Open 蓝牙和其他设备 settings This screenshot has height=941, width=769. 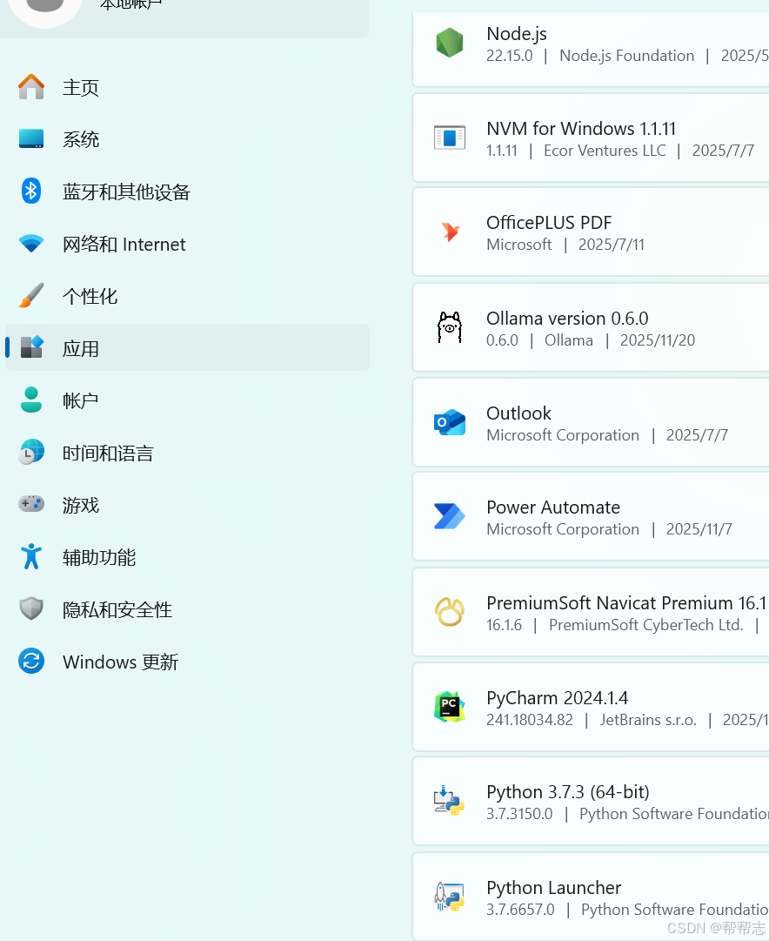click(187, 191)
